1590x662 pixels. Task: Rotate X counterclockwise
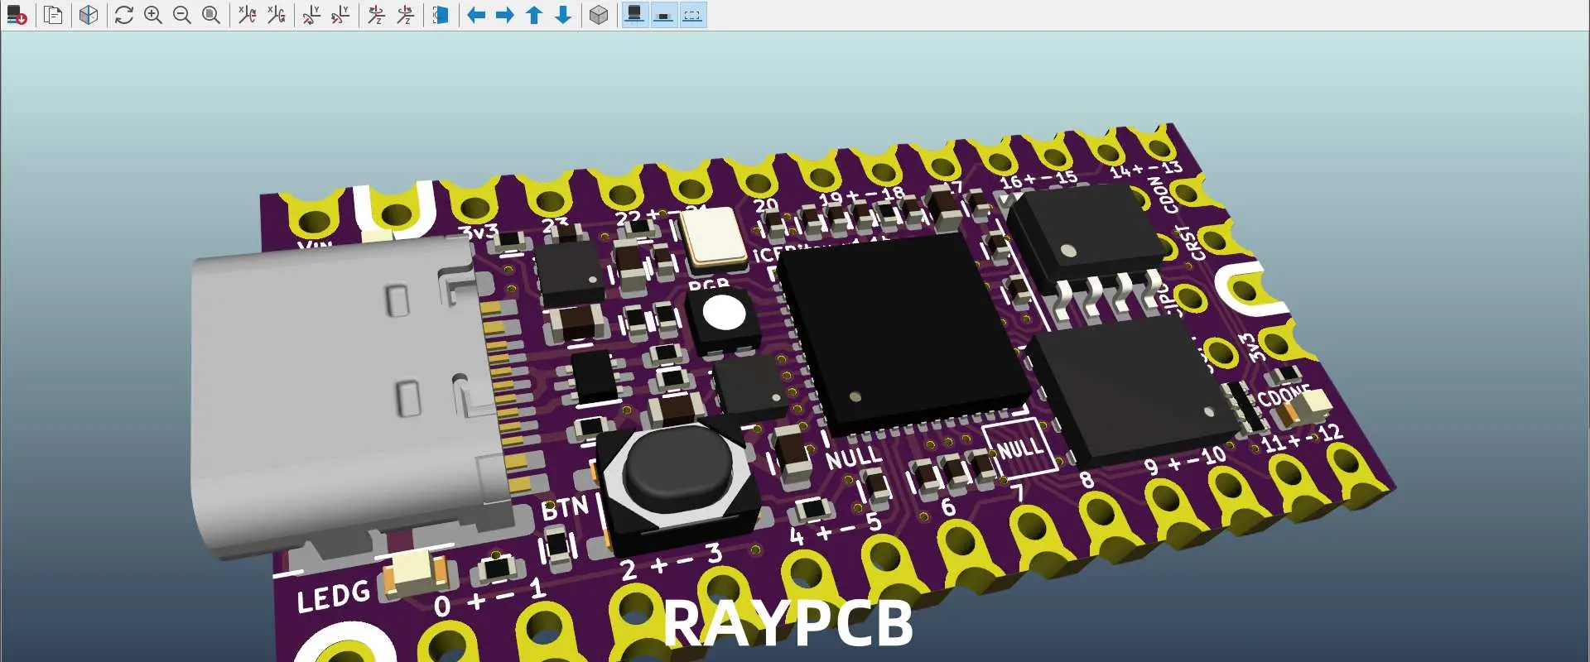[x=276, y=15]
